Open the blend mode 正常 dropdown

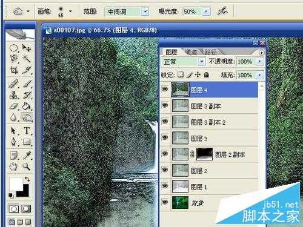(201, 62)
